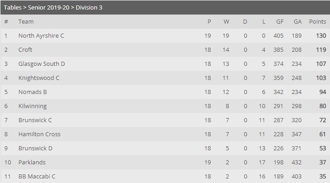Select the Nomads B team
Image resolution: width=330 pixels, height=183 pixels.
[x=33, y=92]
